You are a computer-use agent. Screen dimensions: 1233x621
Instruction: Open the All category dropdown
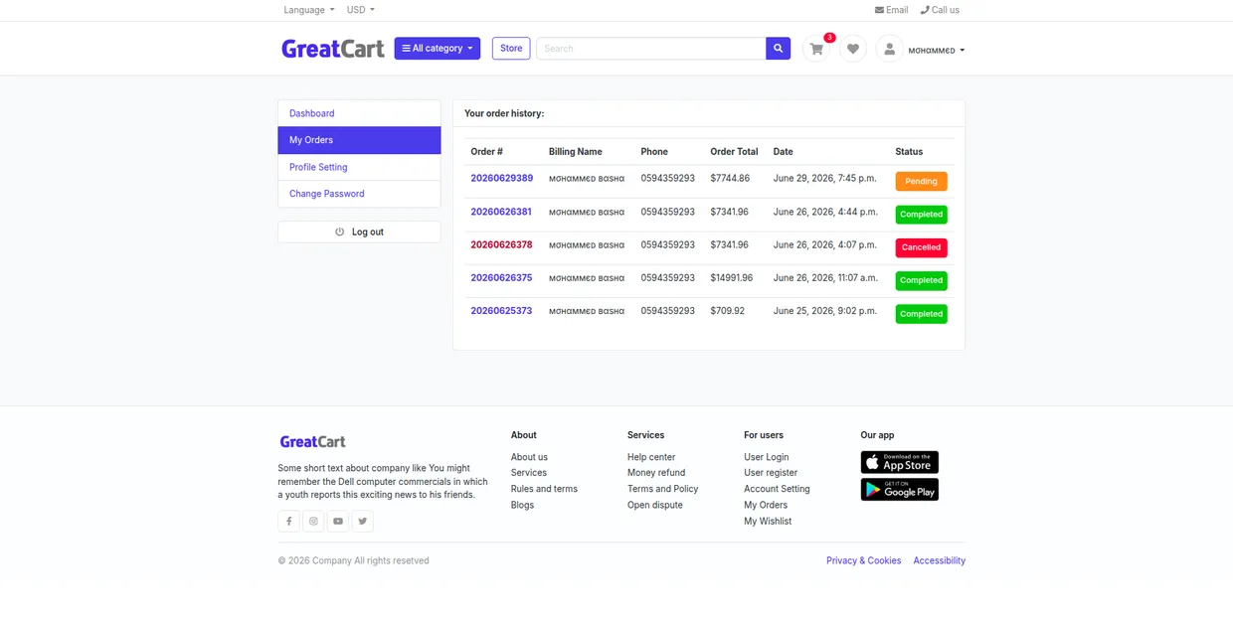tap(438, 49)
